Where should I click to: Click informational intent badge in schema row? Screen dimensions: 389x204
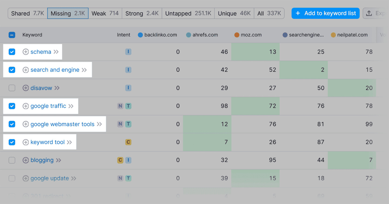click(x=128, y=52)
